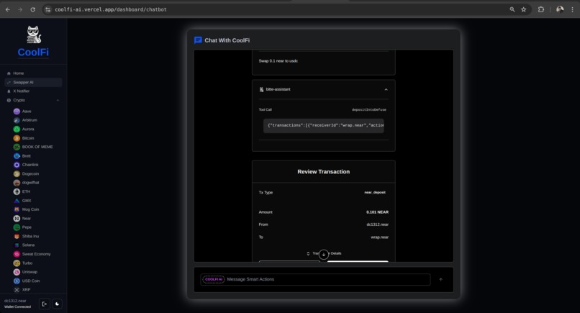Viewport: 580px width, 313px height.
Task: Click the CoolFi cat logo
Action: click(34, 35)
